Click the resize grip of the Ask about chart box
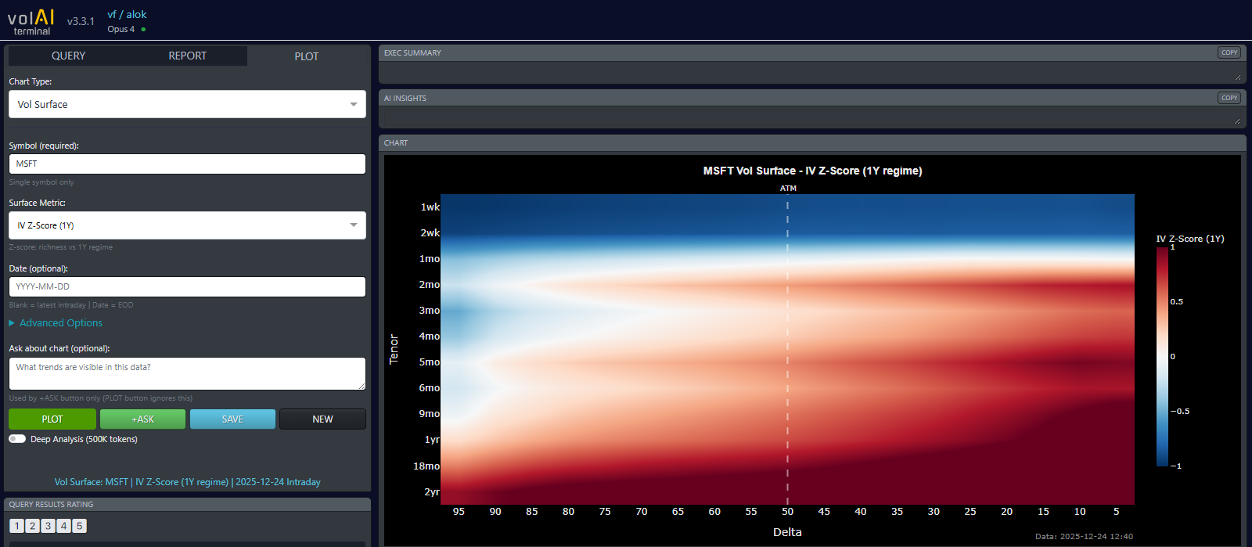The width and height of the screenshot is (1252, 547). 362,386
